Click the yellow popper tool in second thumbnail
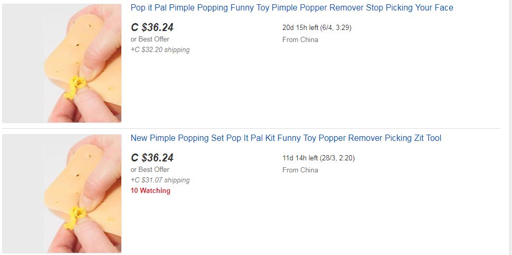The height and width of the screenshot is (255, 512). tap(76, 217)
